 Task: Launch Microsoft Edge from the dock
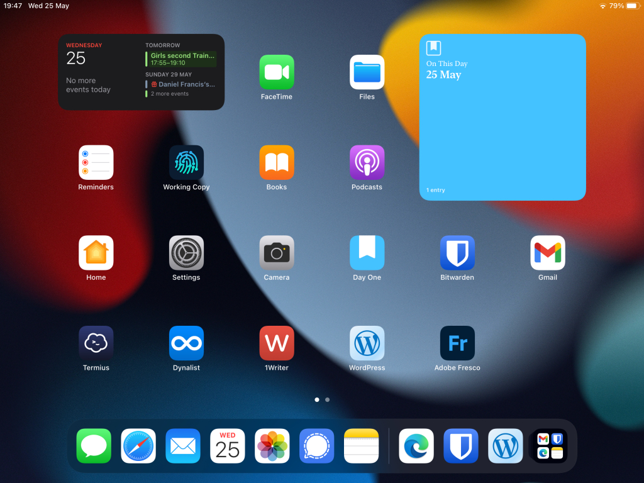416,446
